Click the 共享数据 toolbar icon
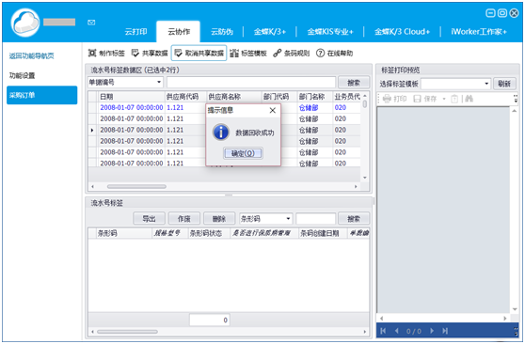 (135, 53)
